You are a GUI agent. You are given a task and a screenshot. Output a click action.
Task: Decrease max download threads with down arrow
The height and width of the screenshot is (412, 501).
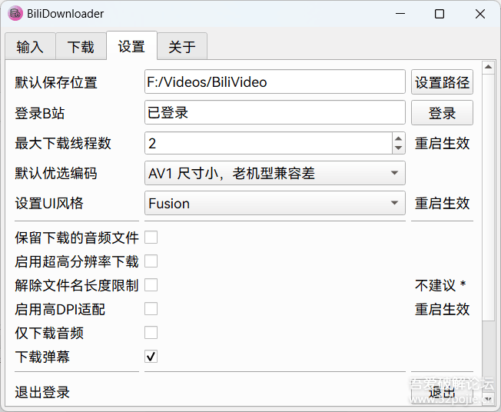pos(398,148)
